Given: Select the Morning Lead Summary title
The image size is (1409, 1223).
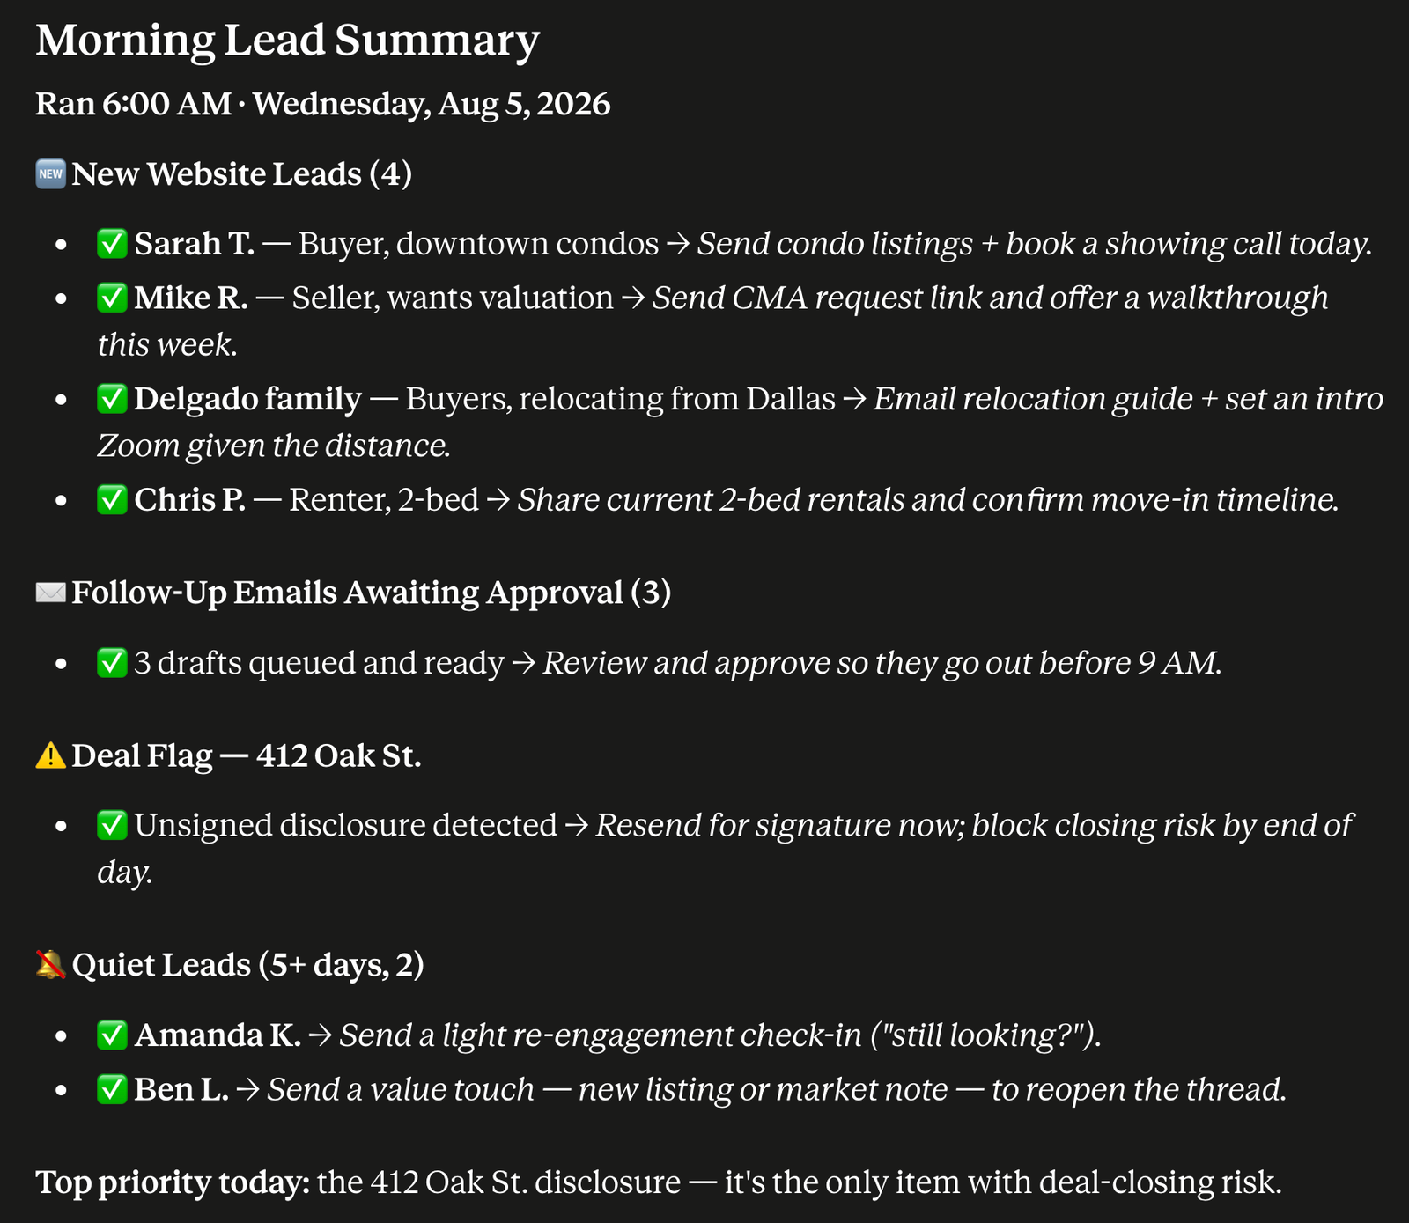Looking at the screenshot, I should 287,41.
